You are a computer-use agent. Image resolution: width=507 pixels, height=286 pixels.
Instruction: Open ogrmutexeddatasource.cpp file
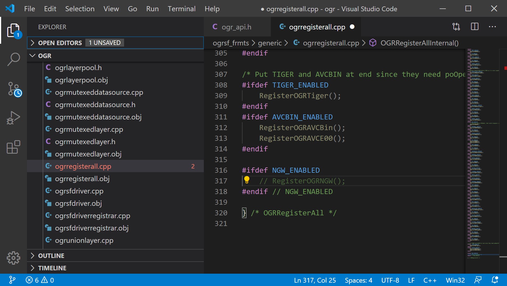tap(115, 92)
